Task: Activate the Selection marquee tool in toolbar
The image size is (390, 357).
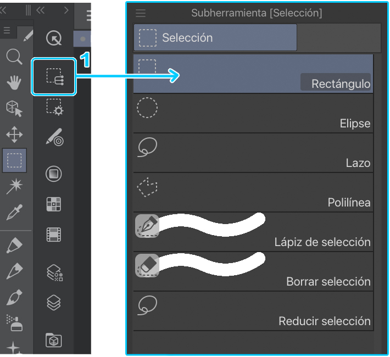Action: click(14, 160)
